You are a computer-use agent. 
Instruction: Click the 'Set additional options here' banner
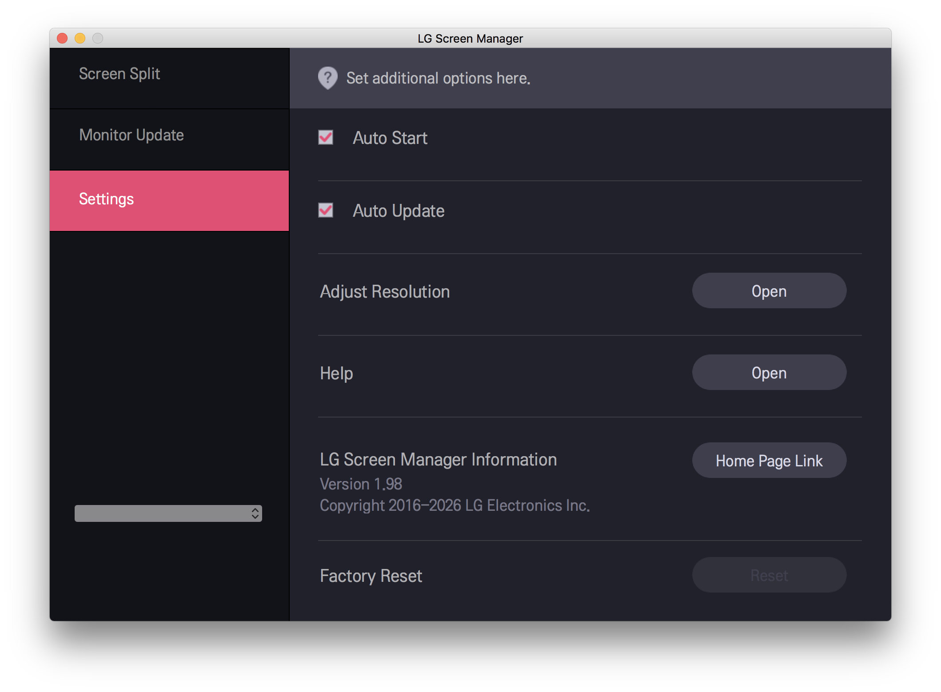438,78
